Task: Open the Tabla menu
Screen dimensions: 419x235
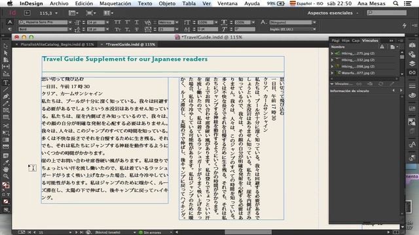Action: click(189, 3)
